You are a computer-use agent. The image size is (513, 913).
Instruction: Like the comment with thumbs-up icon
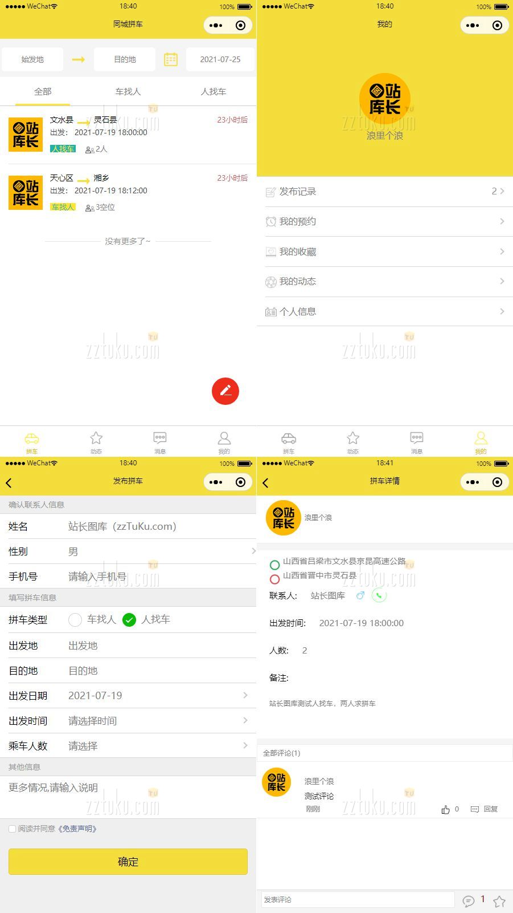click(445, 809)
